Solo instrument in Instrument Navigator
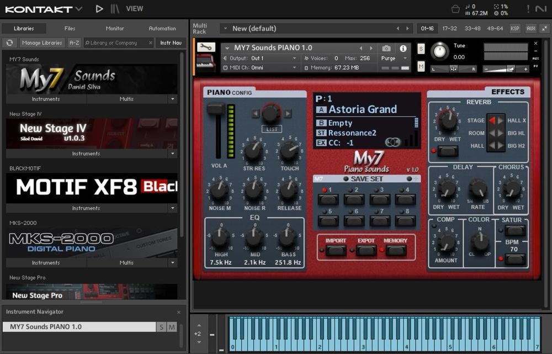Viewport: 552px width, 354px height. tap(161, 327)
